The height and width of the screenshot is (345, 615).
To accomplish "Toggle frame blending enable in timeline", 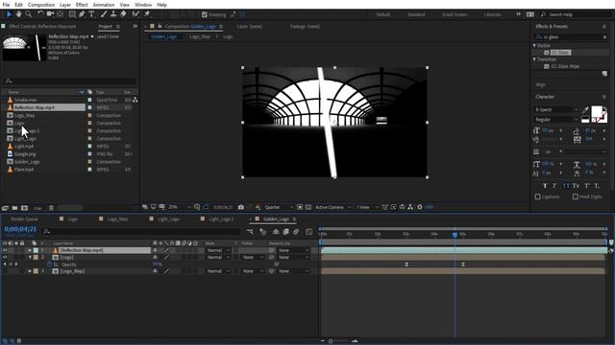I will click(286, 232).
